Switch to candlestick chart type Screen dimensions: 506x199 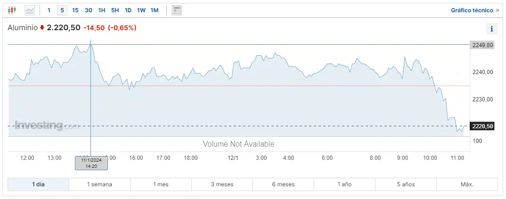[12, 10]
